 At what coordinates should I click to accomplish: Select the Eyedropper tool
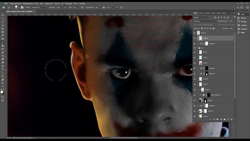(3, 35)
